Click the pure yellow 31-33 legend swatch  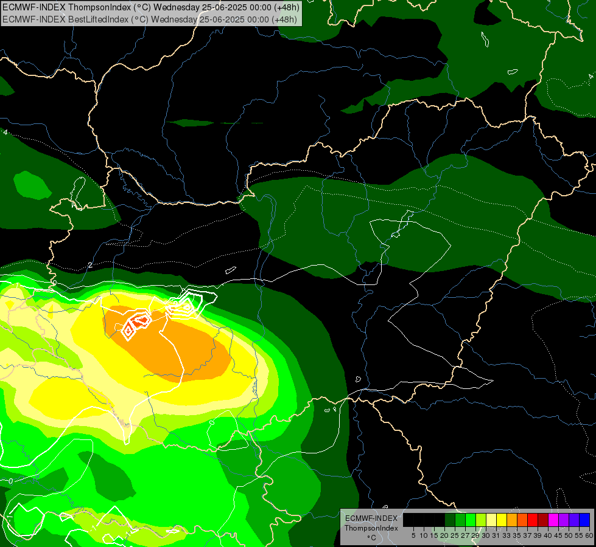pyautogui.click(x=502, y=520)
